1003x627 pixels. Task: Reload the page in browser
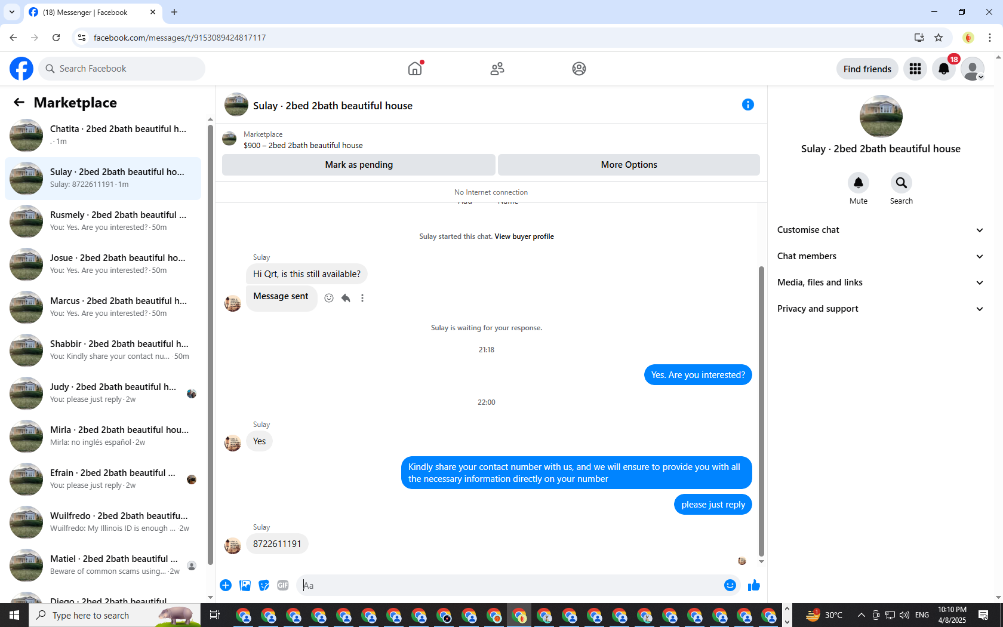[x=56, y=38]
